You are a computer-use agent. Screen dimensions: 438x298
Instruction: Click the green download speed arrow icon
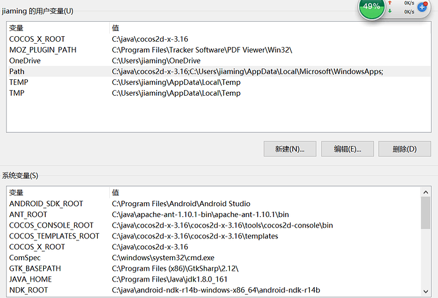tap(390, 11)
